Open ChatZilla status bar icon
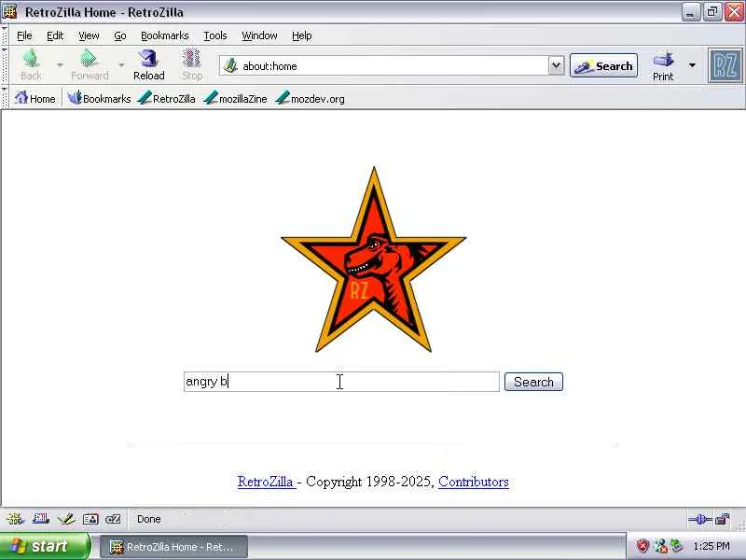 click(113, 519)
